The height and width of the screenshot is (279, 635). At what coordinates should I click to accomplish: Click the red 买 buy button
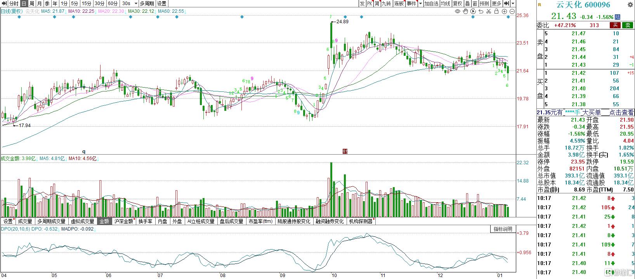point(615,25)
